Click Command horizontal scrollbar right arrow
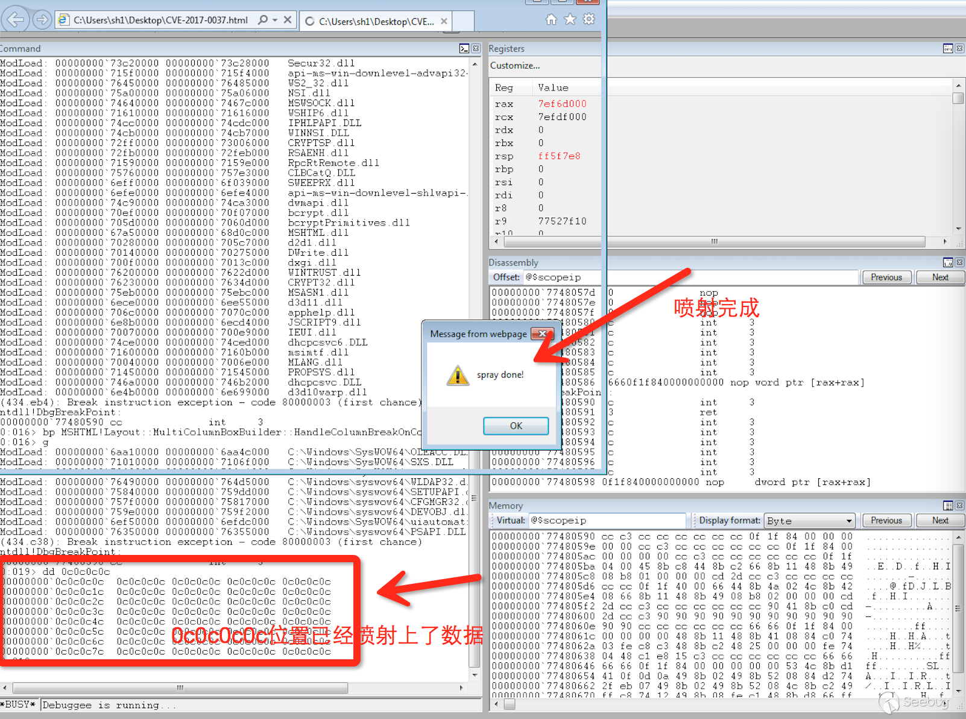 pyautogui.click(x=461, y=688)
